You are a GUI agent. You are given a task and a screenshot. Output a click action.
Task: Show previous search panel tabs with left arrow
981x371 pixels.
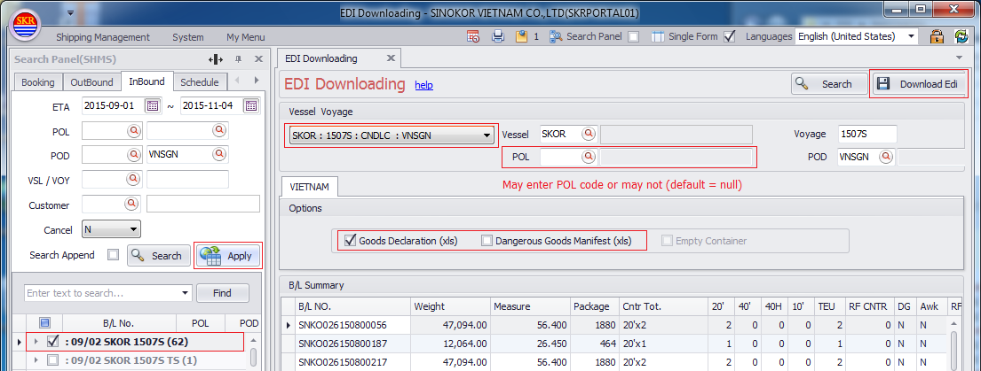(x=236, y=81)
